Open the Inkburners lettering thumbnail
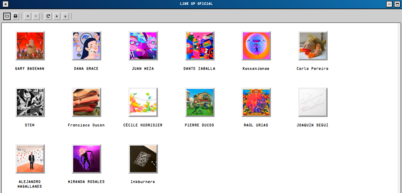 coord(143,159)
